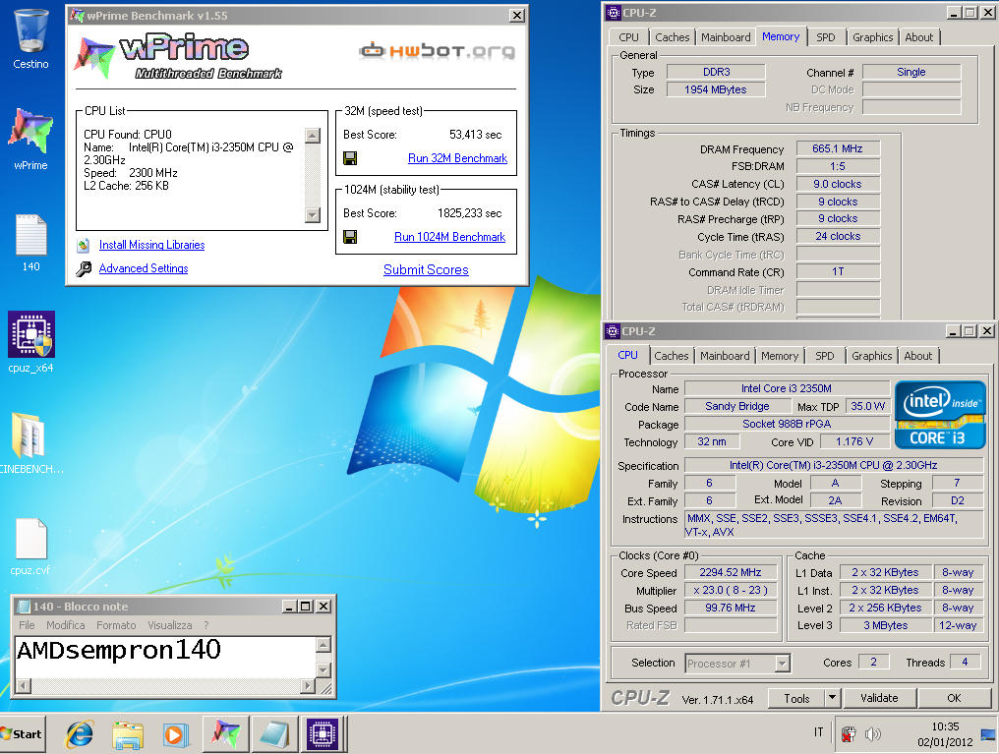Open Mainboard tab in upper CPU-Z window

point(726,37)
